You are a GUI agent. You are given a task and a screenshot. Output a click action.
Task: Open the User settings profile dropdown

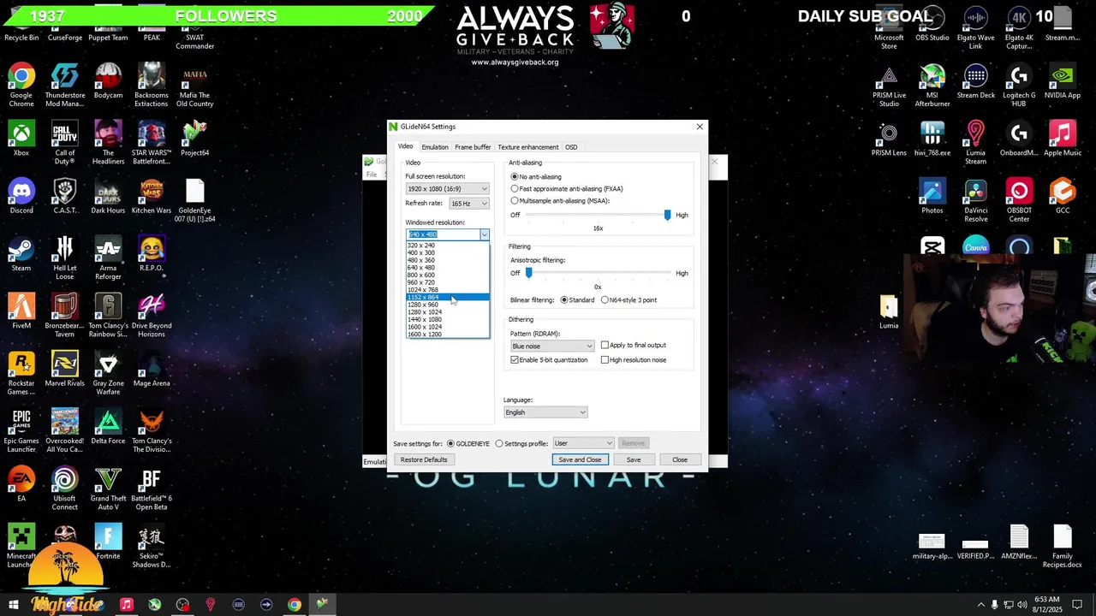(583, 443)
